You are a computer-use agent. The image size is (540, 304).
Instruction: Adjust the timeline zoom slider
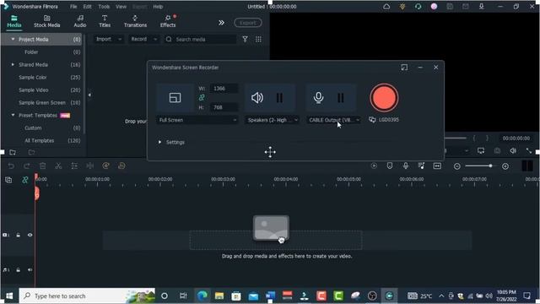pyautogui.click(x=480, y=166)
